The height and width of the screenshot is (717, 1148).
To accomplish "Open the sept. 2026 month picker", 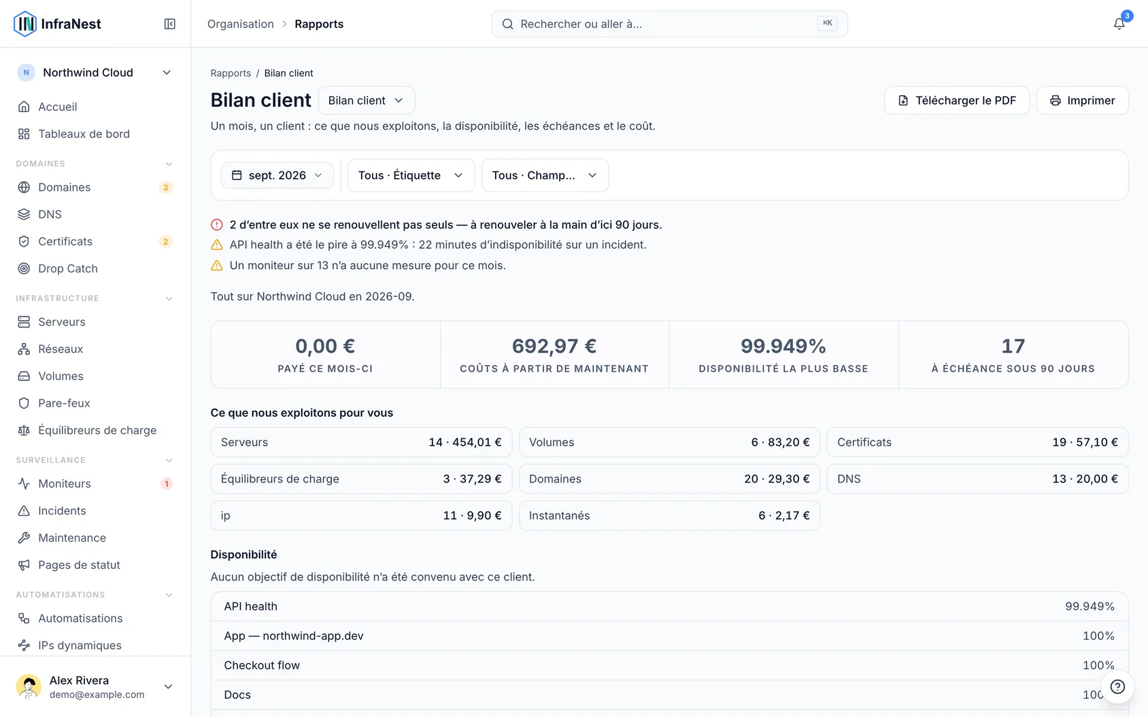I will tap(277, 175).
